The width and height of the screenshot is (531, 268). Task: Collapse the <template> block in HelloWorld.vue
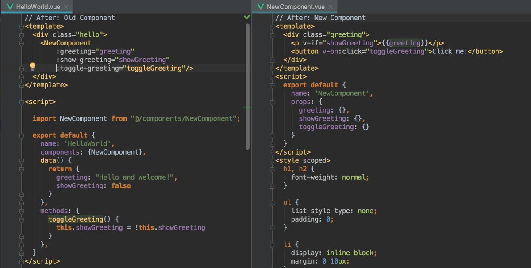point(21,26)
